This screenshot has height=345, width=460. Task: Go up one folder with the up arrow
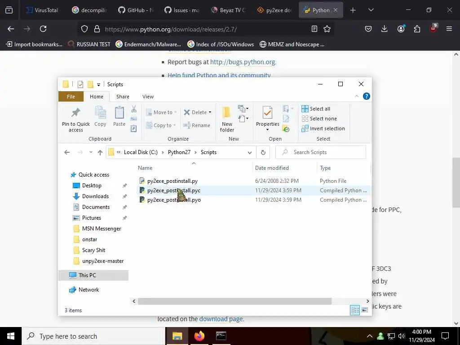pos(100,152)
